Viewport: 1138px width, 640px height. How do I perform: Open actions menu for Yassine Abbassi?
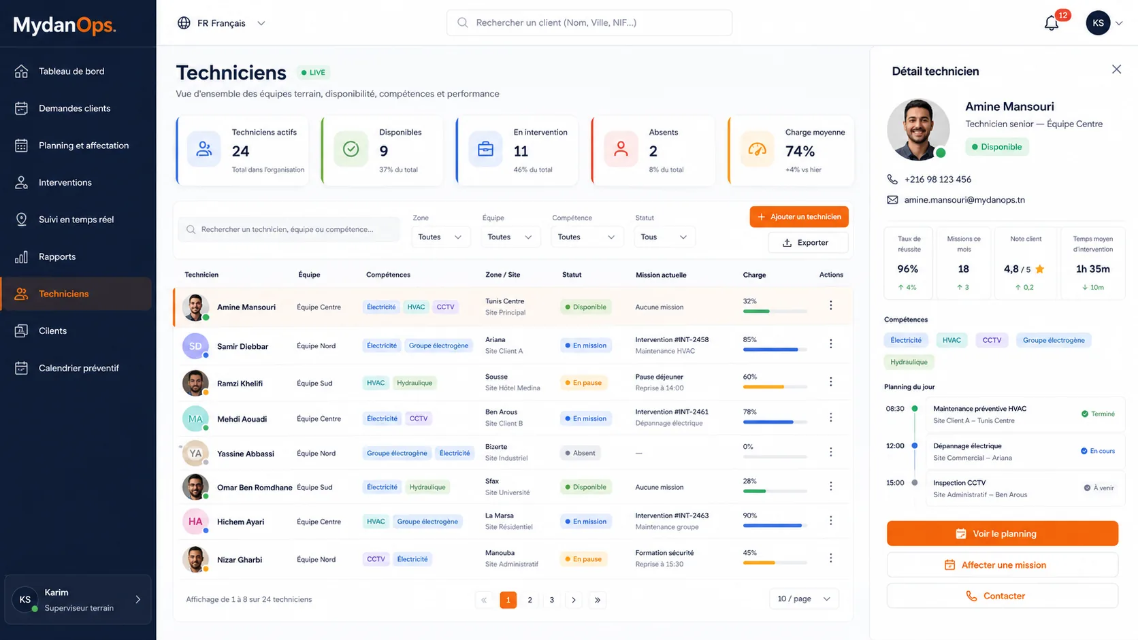830,452
